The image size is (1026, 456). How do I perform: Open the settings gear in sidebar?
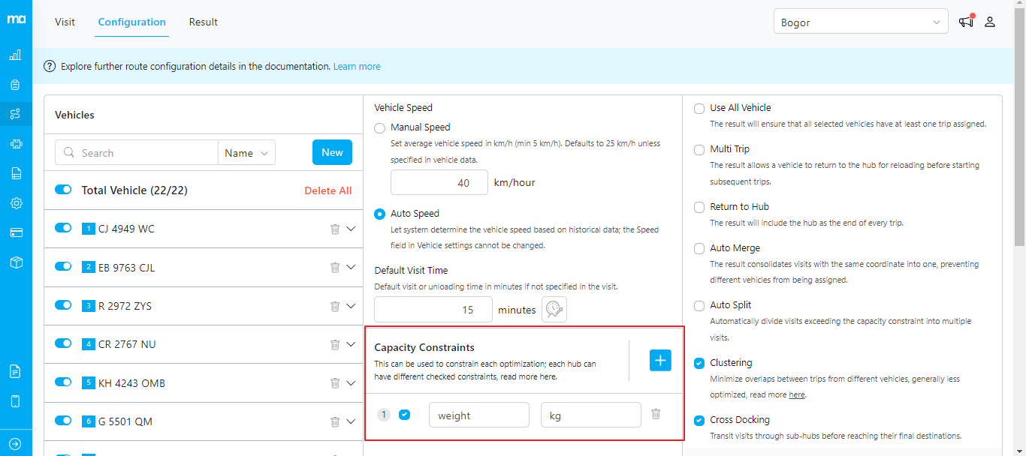16,203
